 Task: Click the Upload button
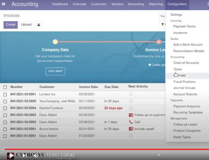tap(26, 25)
